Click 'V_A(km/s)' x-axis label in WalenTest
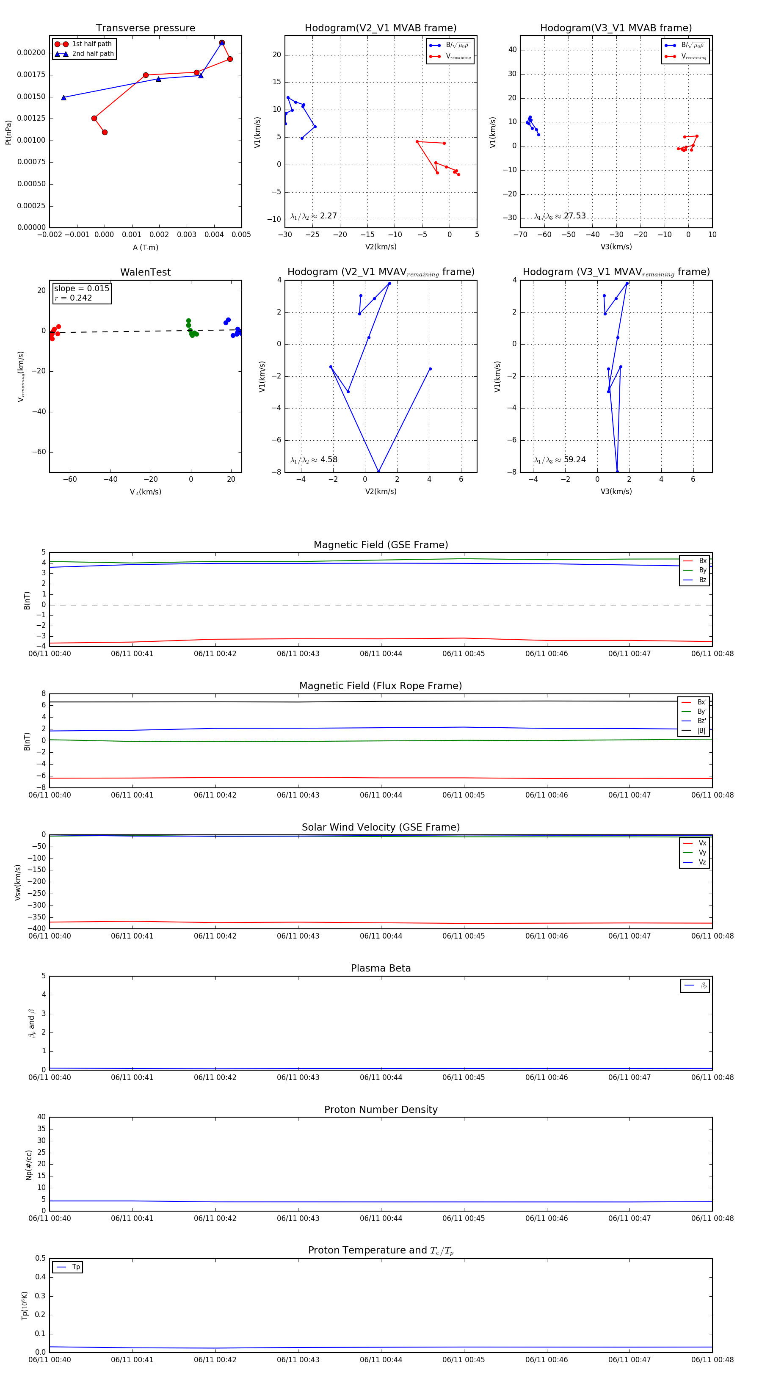The height and width of the screenshot is (1397, 762). (x=145, y=492)
